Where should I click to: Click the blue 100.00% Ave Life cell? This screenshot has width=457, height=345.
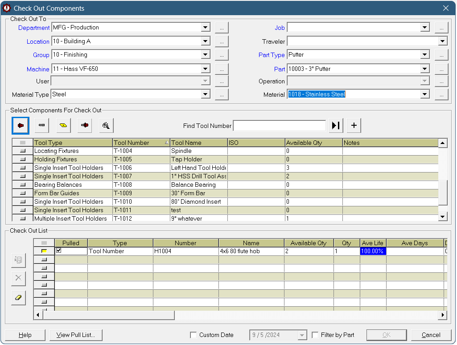click(373, 251)
